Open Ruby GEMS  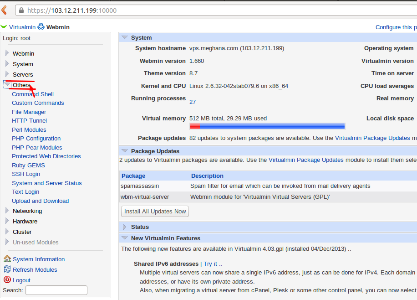click(29, 165)
